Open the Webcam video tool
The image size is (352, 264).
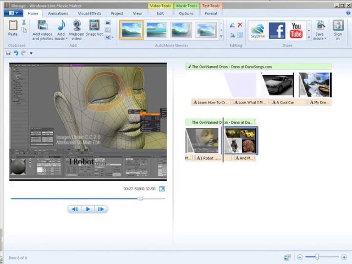(x=76, y=26)
